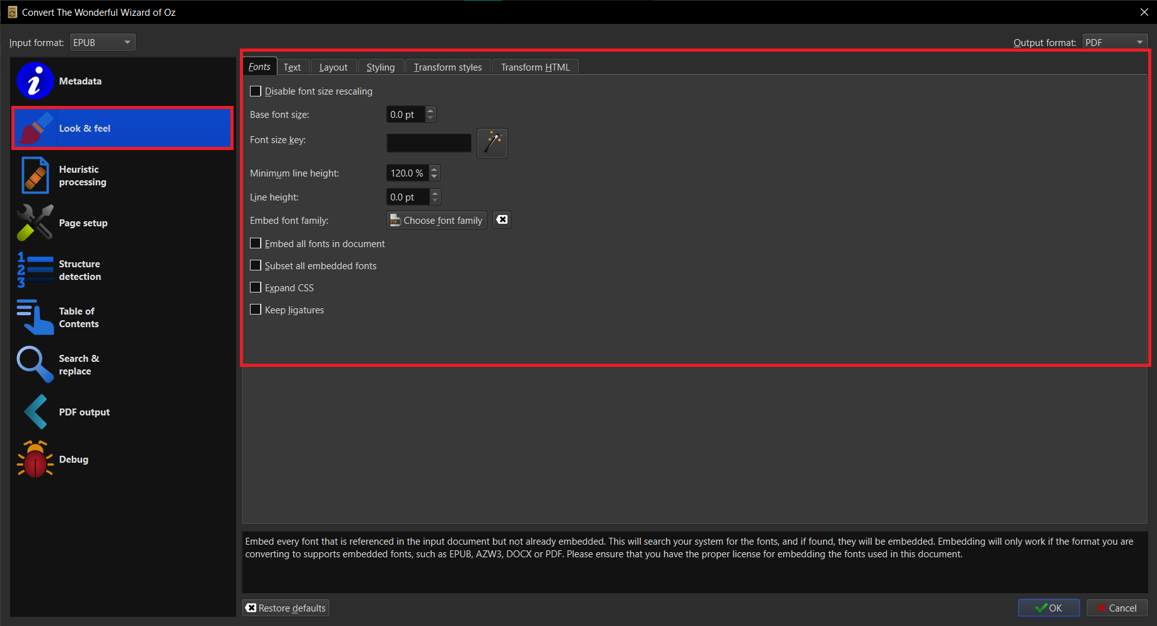Decrease the Line height stepper
The image size is (1157, 626).
point(435,200)
